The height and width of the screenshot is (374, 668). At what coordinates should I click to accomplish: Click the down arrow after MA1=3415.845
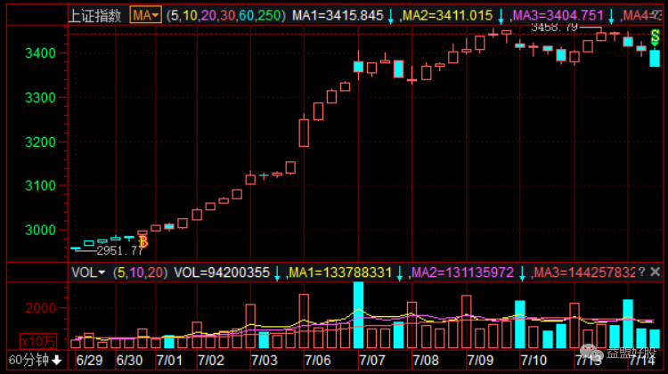click(x=390, y=16)
